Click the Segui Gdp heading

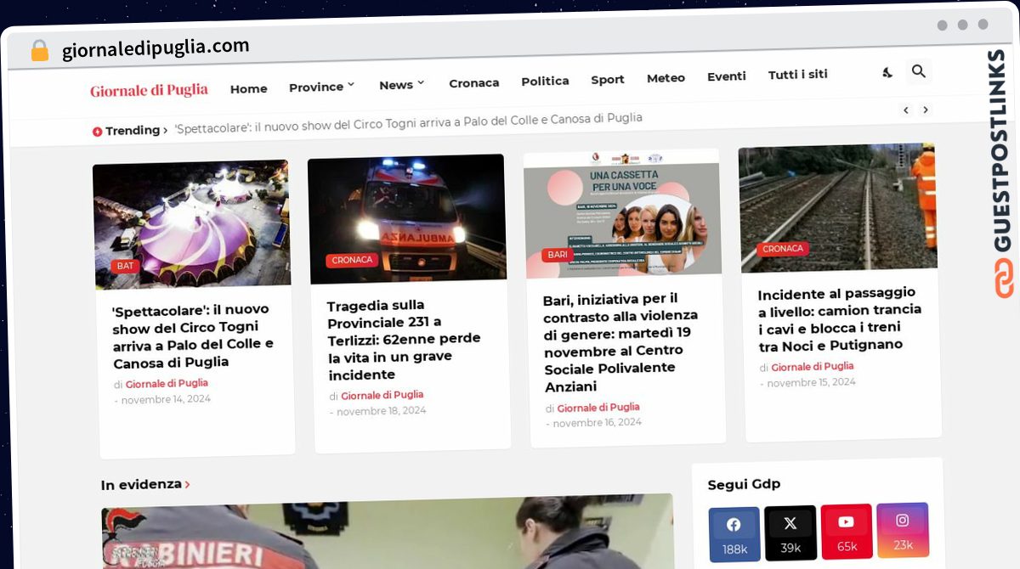pos(744,484)
